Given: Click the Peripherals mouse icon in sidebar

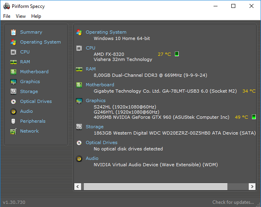Looking at the screenshot, I should point(13,122).
